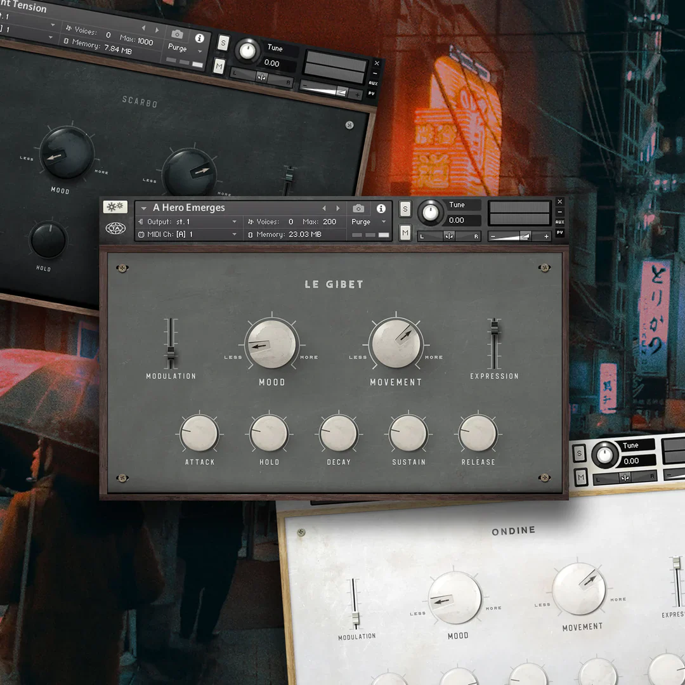Toggle PV button on Le Gibet header

559,232
